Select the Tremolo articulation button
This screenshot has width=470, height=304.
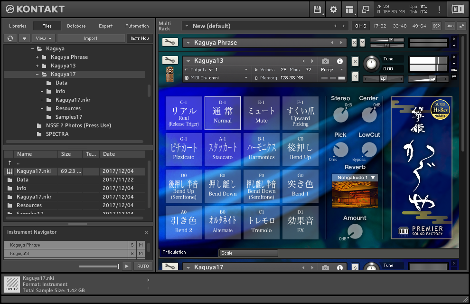(262, 222)
